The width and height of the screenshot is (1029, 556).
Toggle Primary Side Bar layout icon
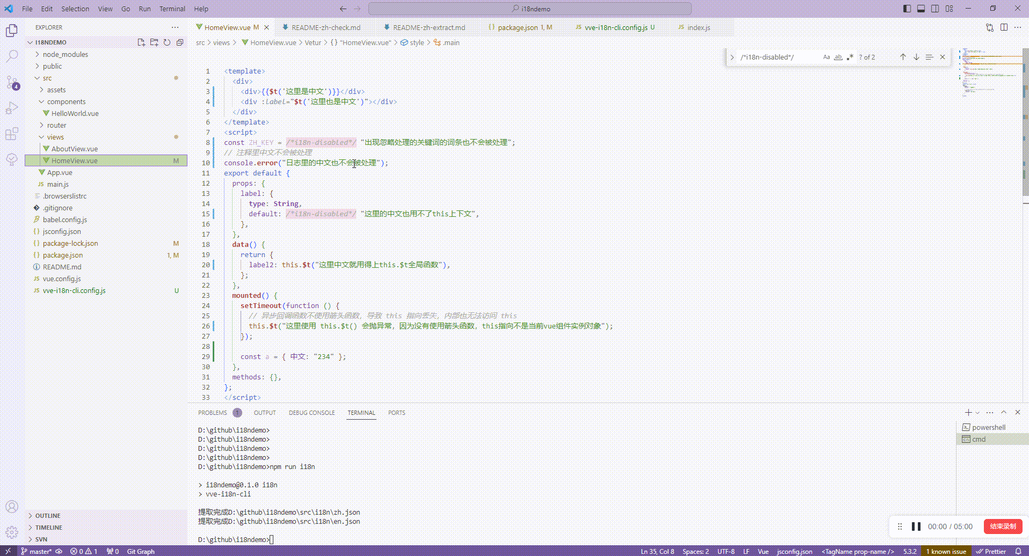point(907,9)
